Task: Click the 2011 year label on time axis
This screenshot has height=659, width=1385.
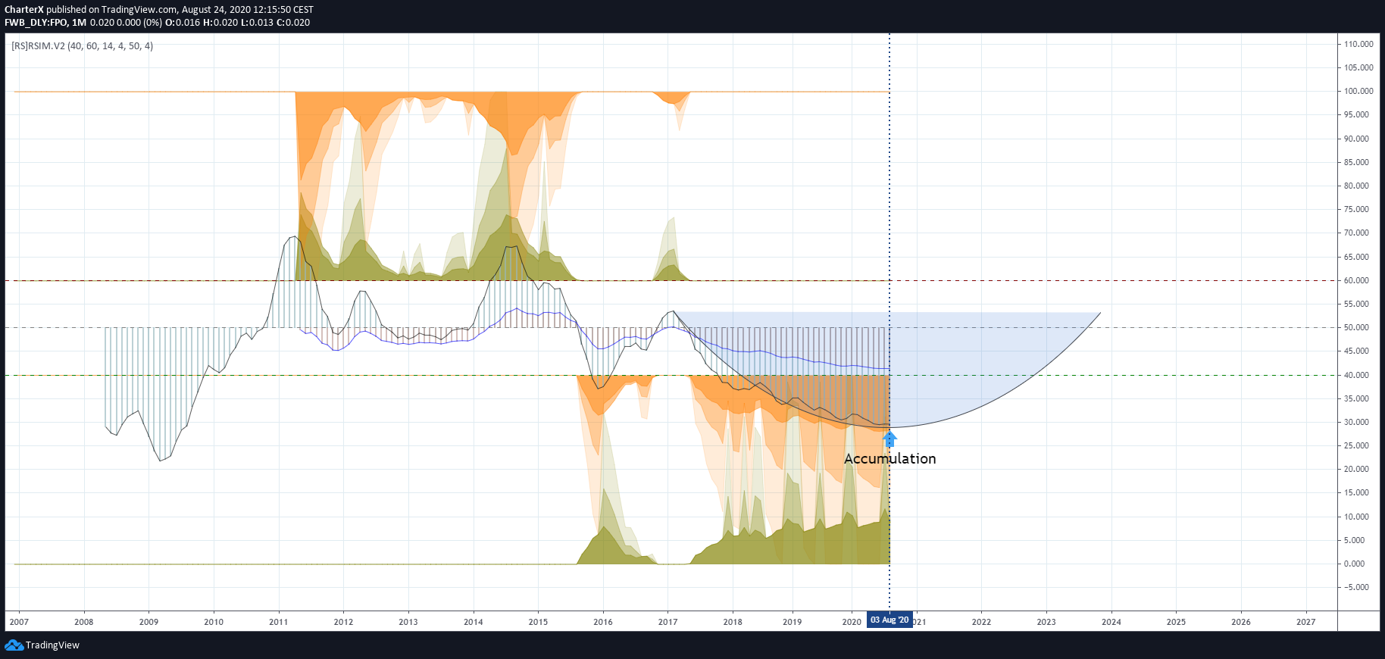Action: point(278,622)
